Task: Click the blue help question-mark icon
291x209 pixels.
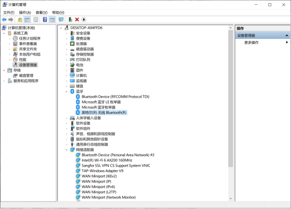Action: coord(45,19)
